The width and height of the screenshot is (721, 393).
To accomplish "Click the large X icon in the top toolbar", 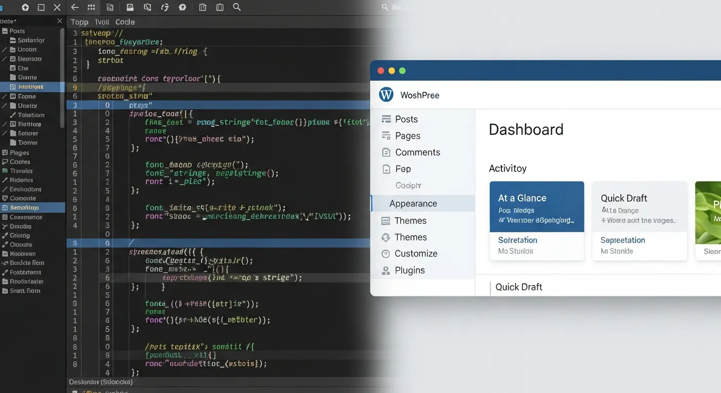I will coord(57,7).
